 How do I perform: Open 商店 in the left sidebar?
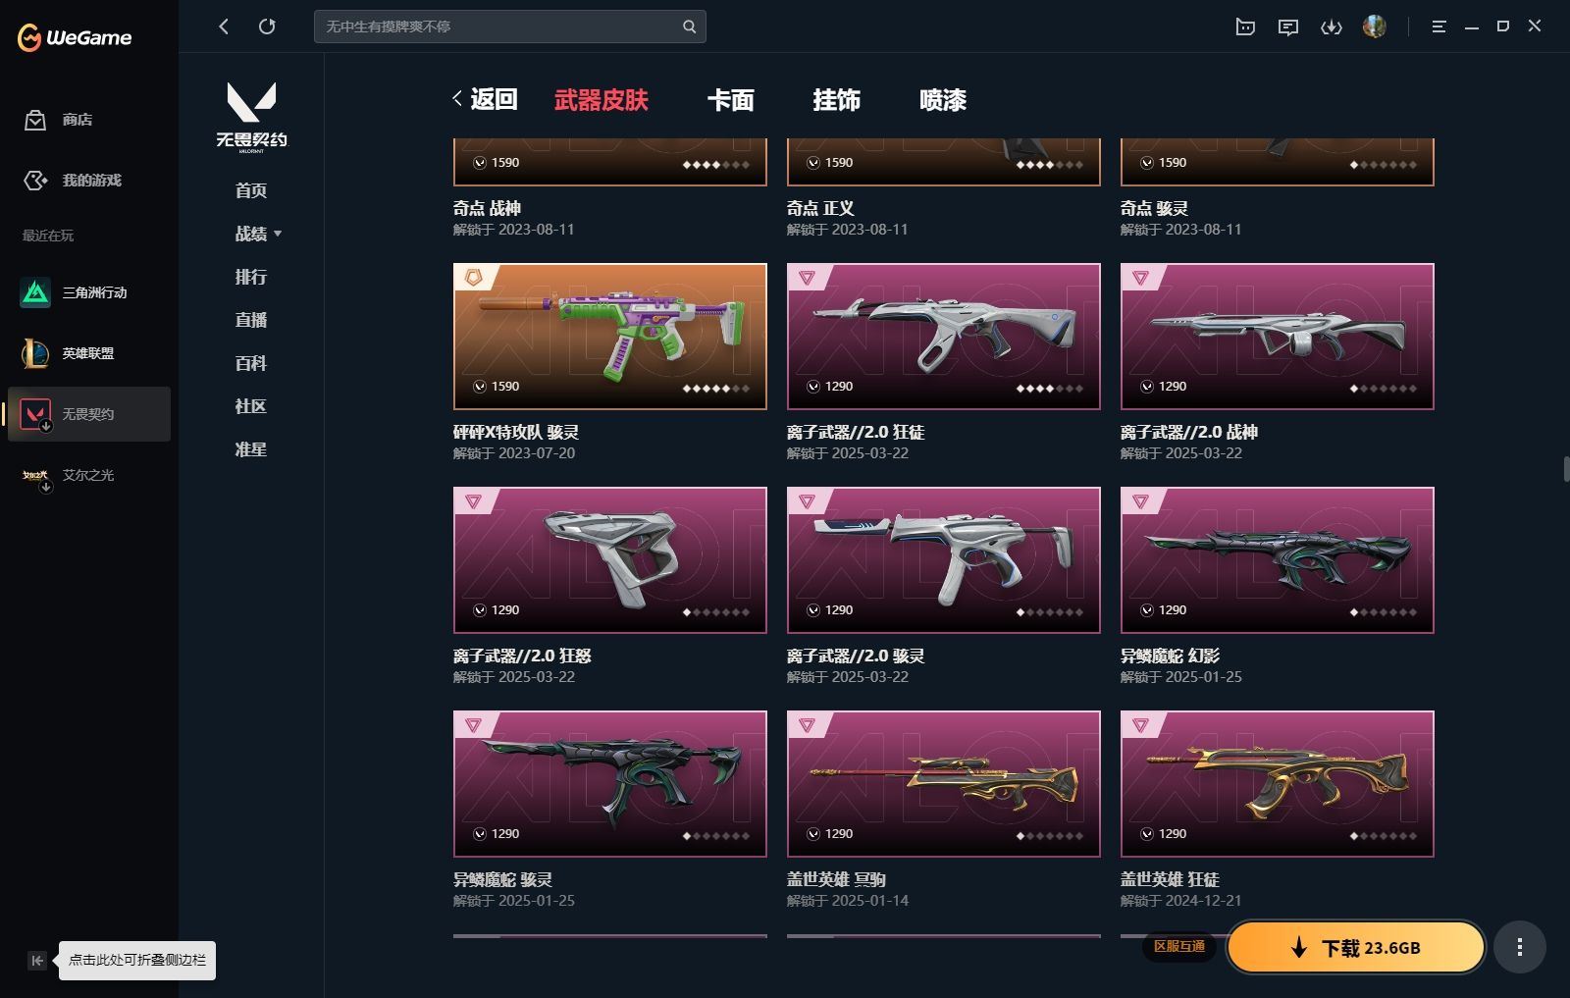(59, 120)
